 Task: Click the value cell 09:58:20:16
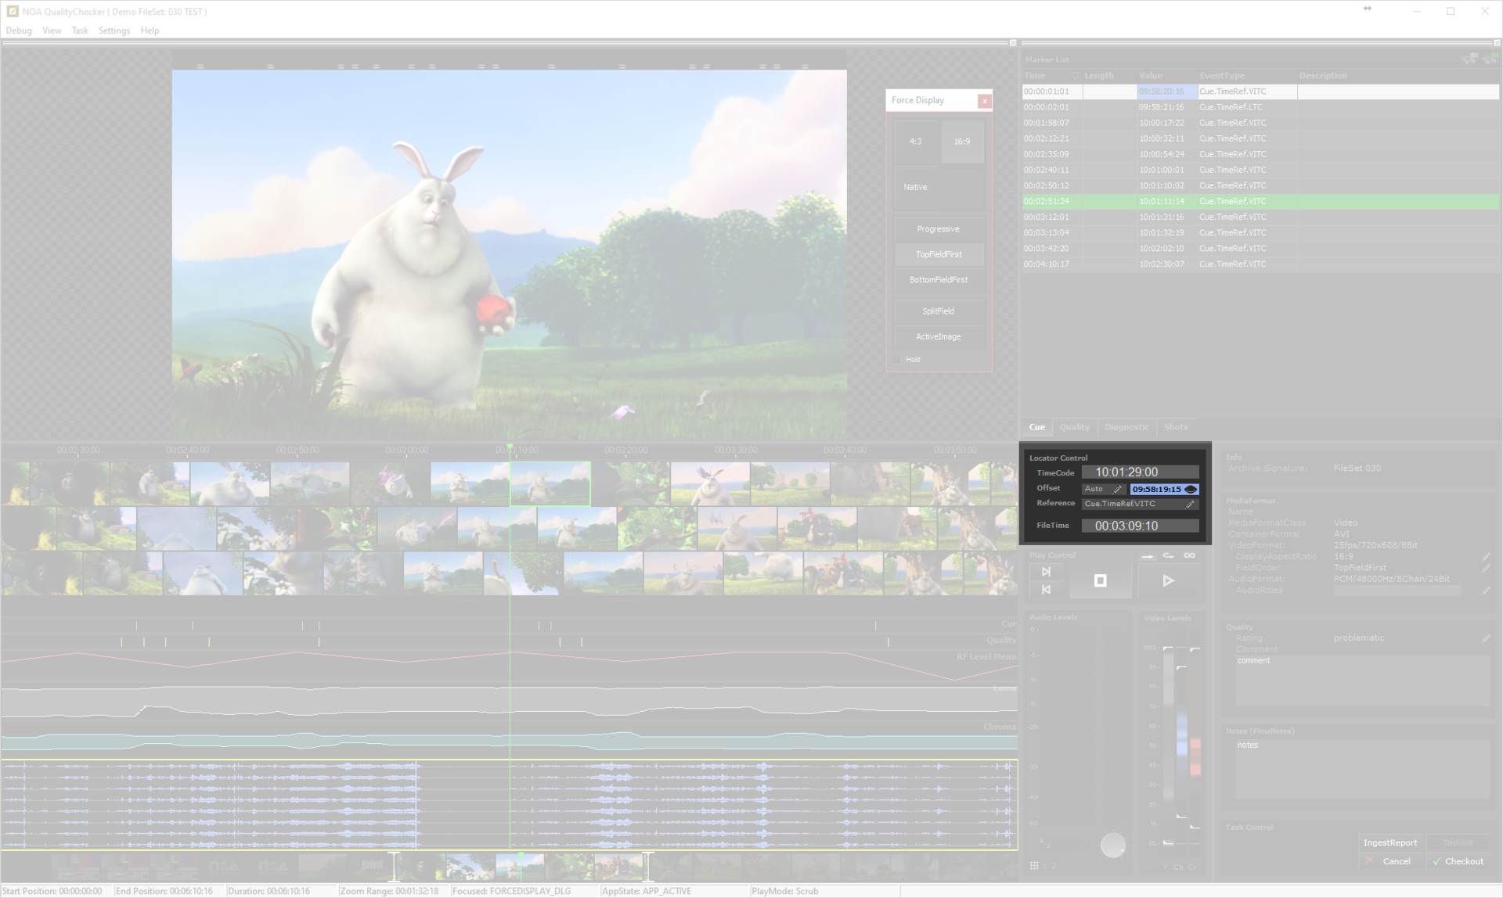pos(1166,92)
